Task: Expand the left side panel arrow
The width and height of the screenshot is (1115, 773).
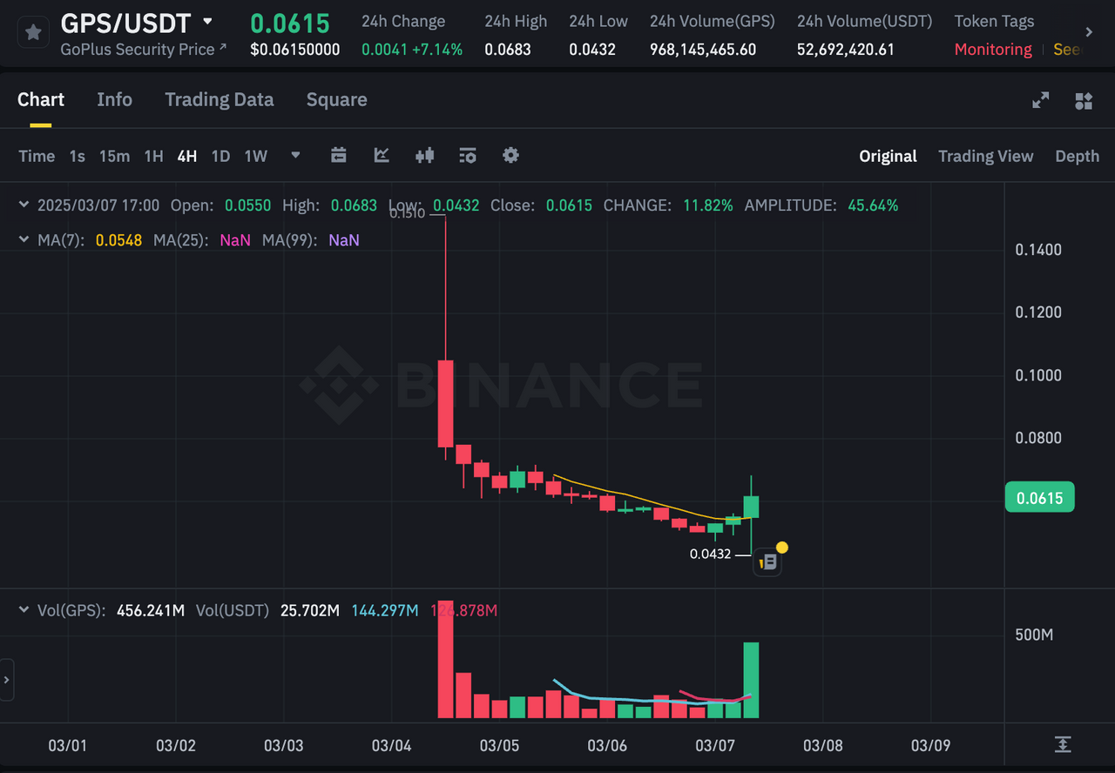Action: (7, 680)
